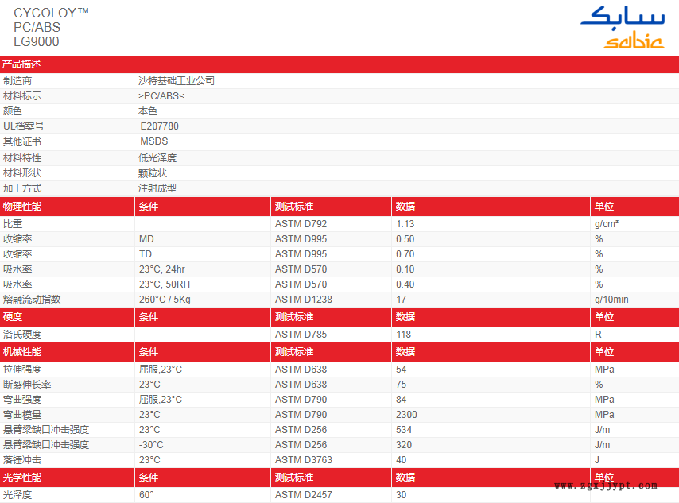This screenshot has width=679, height=503.
Task: Click the 产品描述 section header
Action: [21, 64]
